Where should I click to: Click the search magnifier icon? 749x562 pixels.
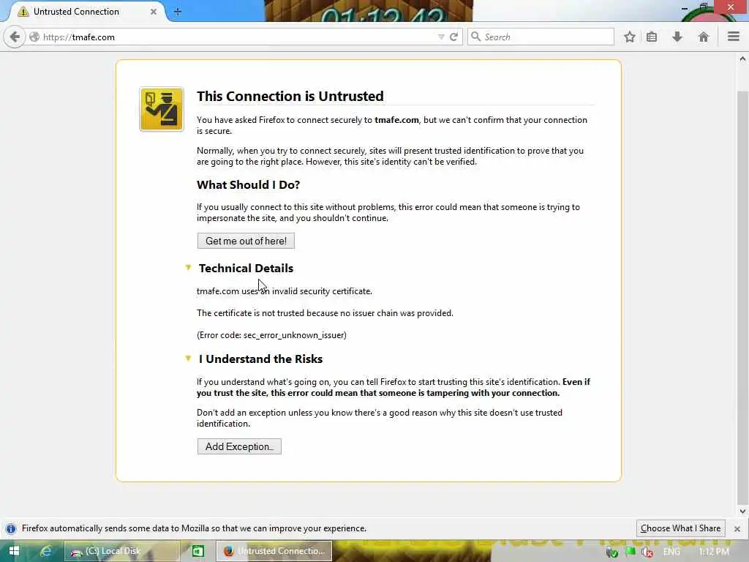(475, 37)
